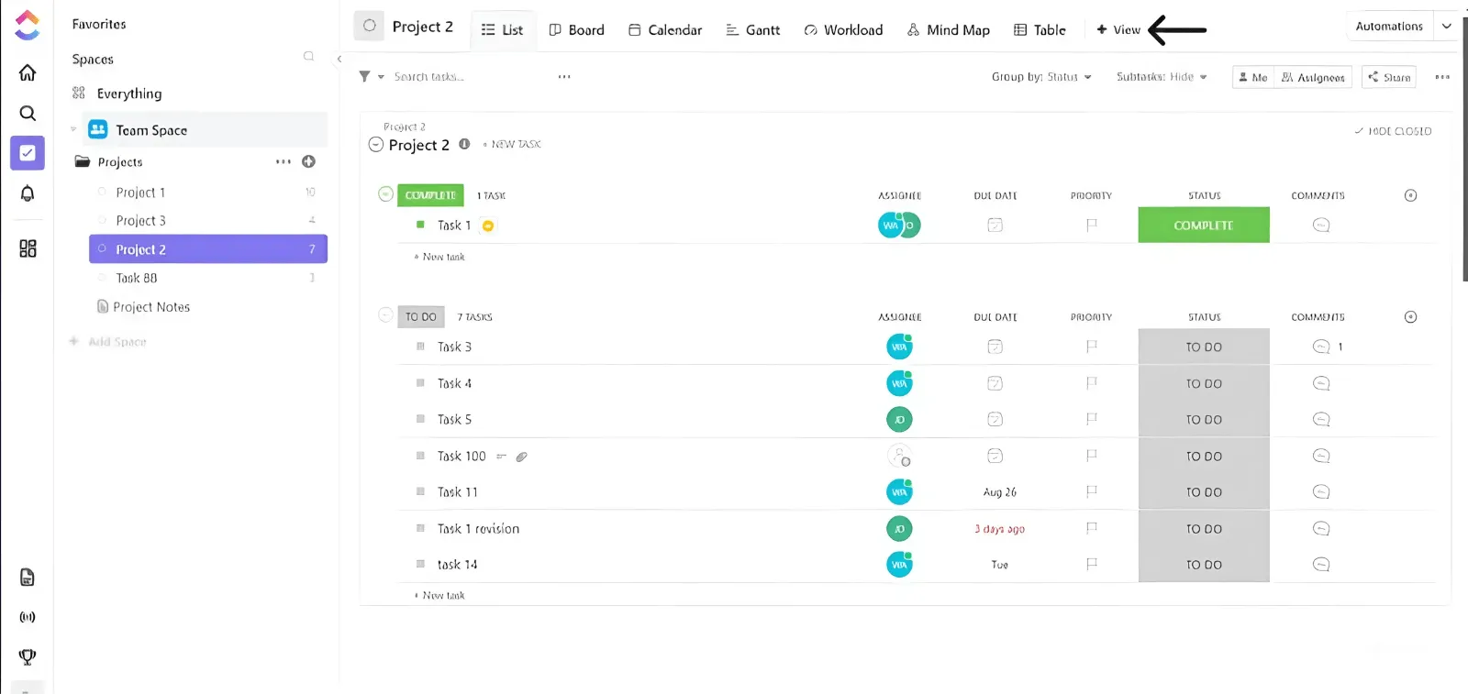
Task: Open filter dropdown caret
Action: click(381, 77)
